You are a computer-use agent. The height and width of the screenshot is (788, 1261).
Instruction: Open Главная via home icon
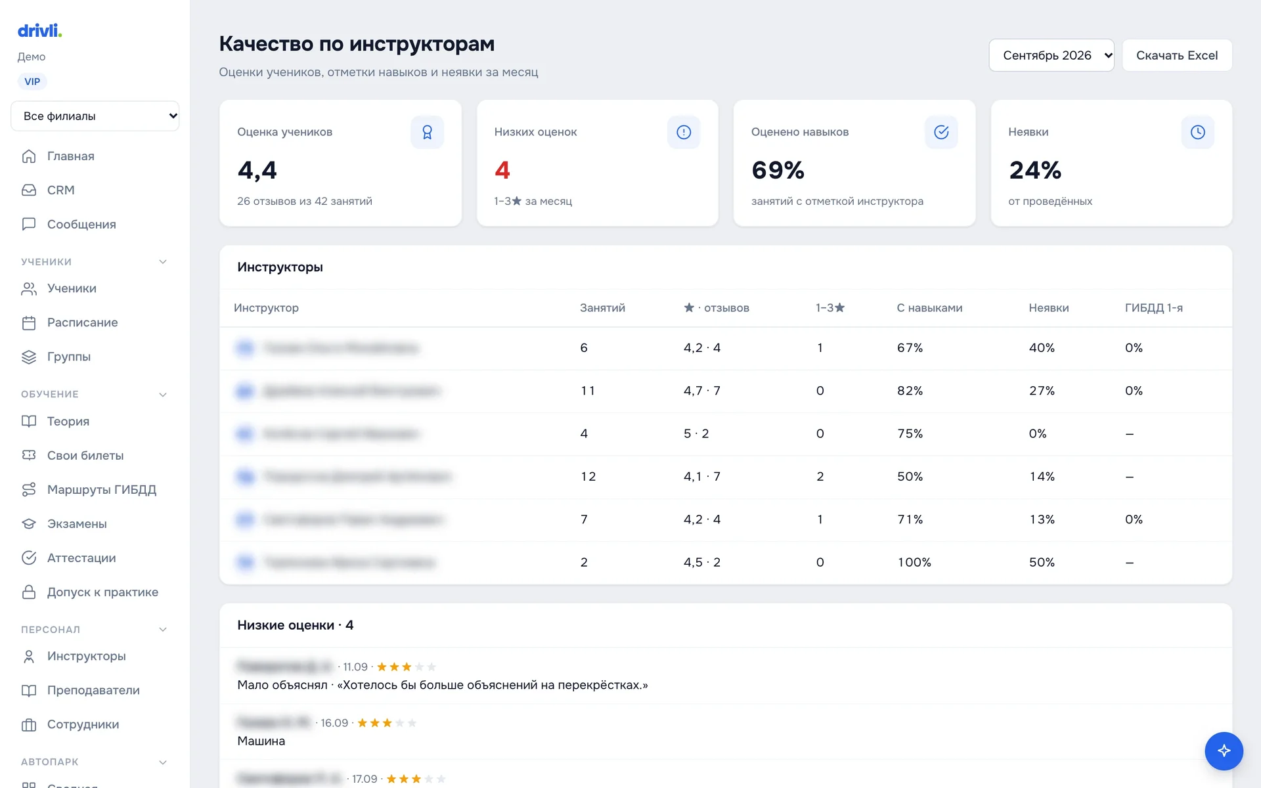point(29,156)
